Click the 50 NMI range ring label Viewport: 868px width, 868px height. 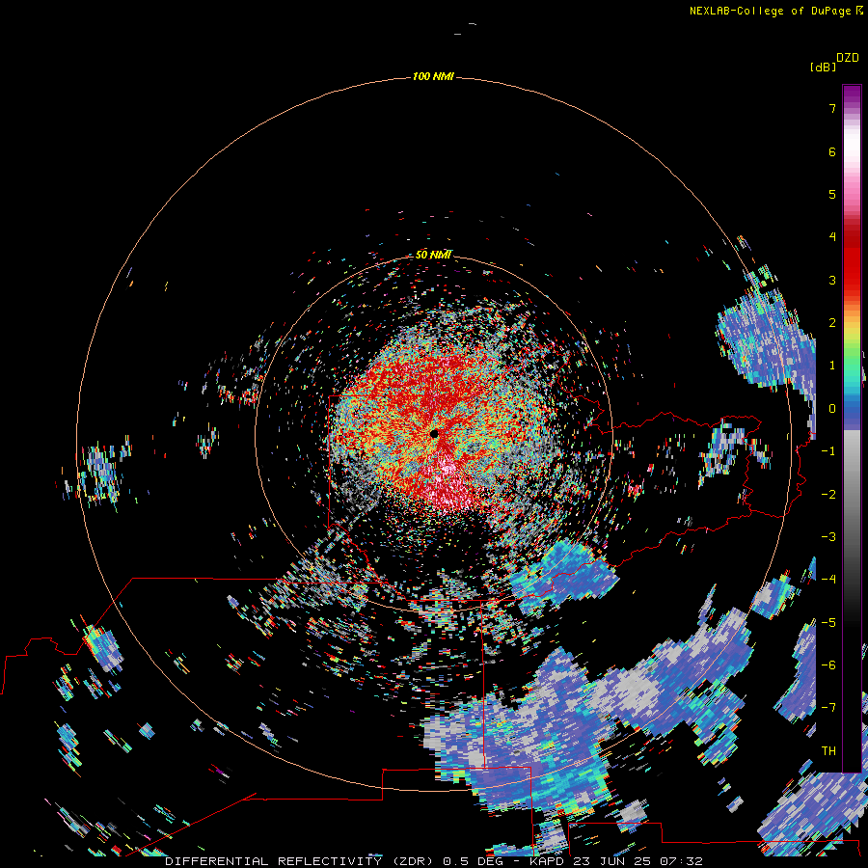tap(433, 255)
